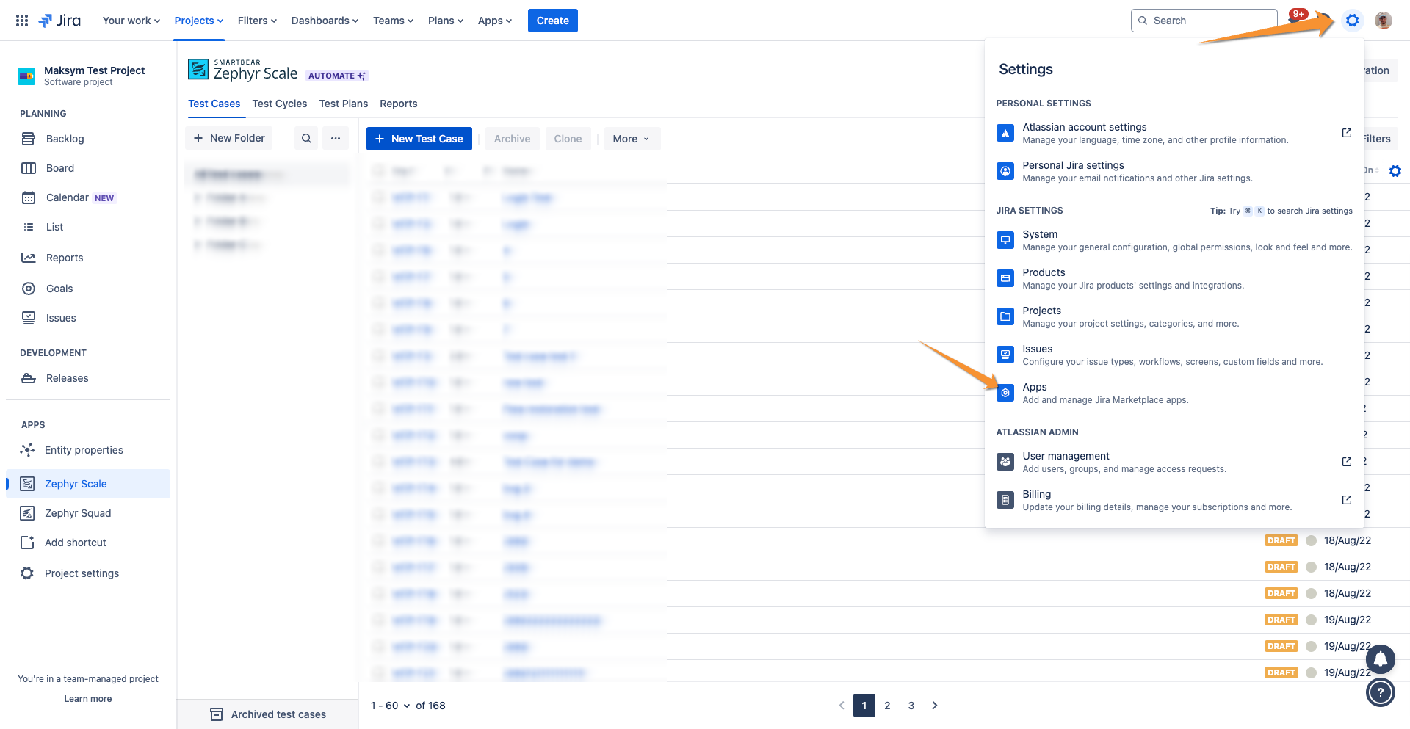Viewport: 1410px width, 729px height.
Task: Switch to Zephyr Scale Reports tab
Action: (x=399, y=104)
